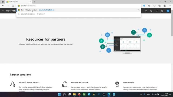Click the ENG language indicator
Screen dimensions: 173x97
click(148, 94)
